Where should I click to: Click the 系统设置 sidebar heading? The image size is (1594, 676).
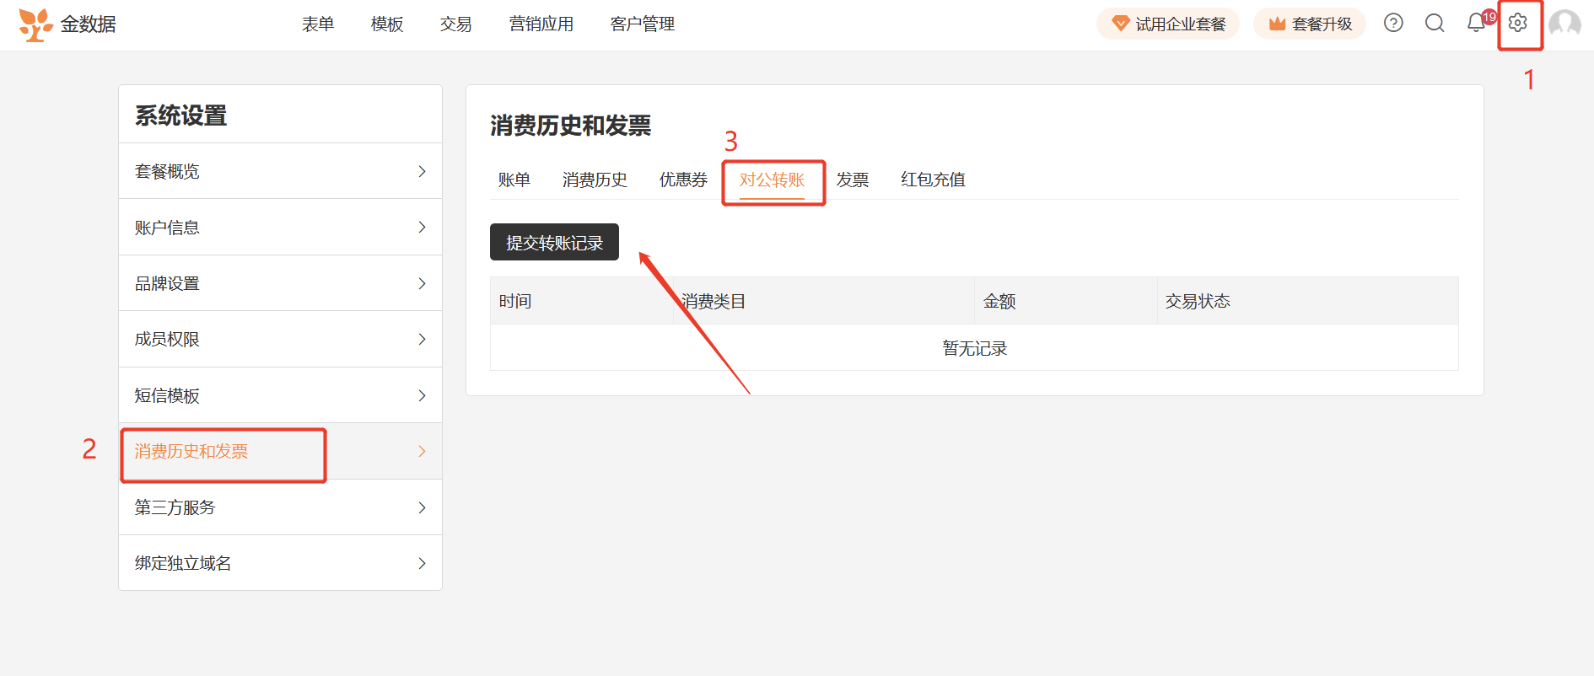click(181, 115)
